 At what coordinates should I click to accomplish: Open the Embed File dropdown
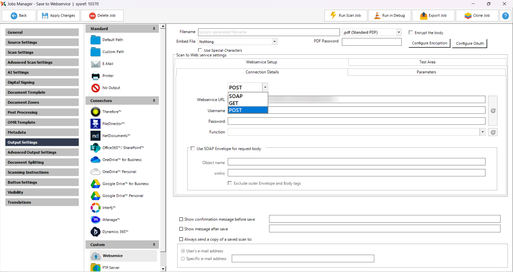274,42
